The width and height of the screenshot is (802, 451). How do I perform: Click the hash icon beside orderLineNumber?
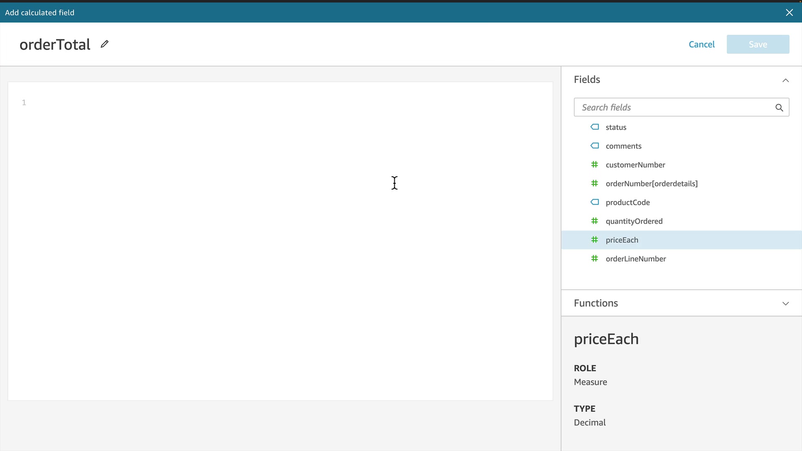coord(594,258)
